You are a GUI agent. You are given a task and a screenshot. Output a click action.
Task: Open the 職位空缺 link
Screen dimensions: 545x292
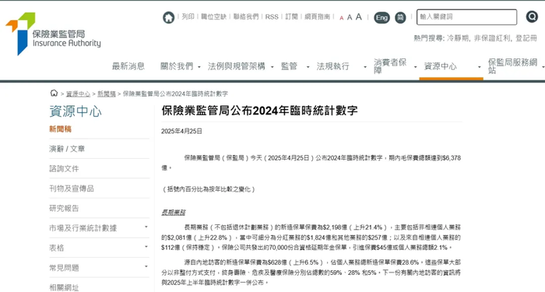click(214, 16)
